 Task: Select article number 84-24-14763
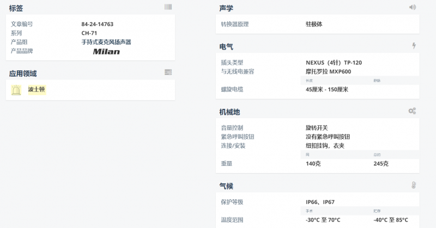point(98,24)
